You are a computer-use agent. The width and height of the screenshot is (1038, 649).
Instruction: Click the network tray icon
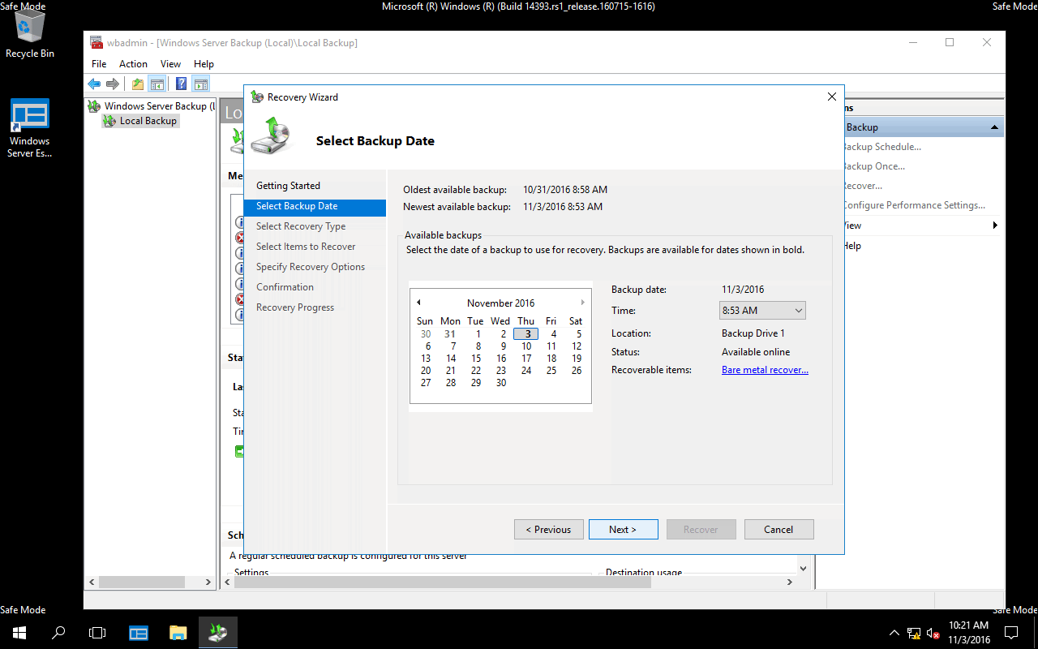point(914,633)
